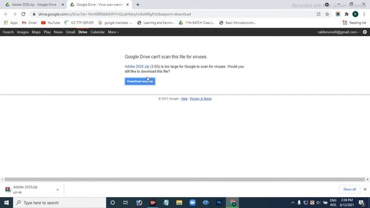This screenshot has width=370, height=208.
Task: Open the Help link in footer
Action: 184,99
